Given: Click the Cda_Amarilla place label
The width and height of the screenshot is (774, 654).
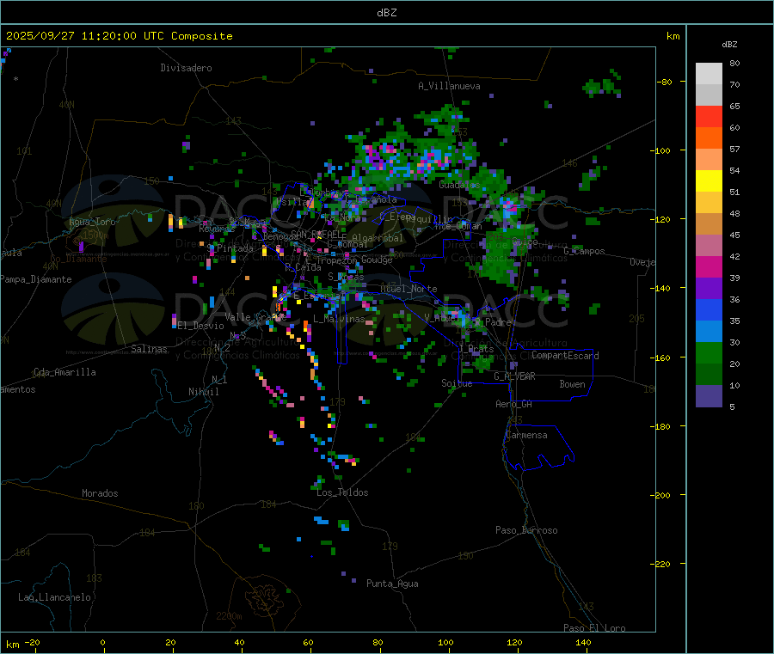Looking at the screenshot, I should (64, 372).
